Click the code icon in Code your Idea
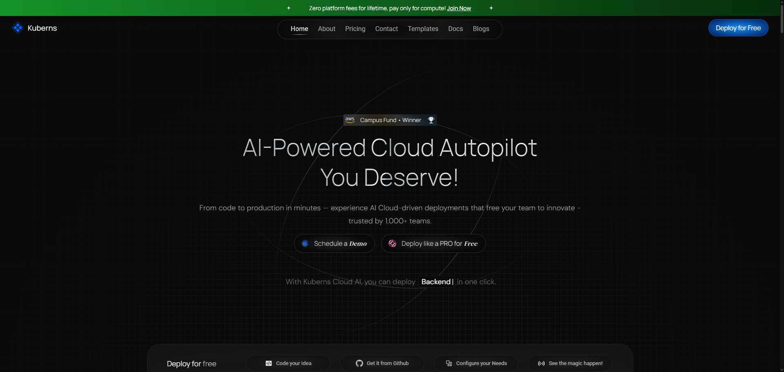The image size is (784, 372). [x=269, y=363]
